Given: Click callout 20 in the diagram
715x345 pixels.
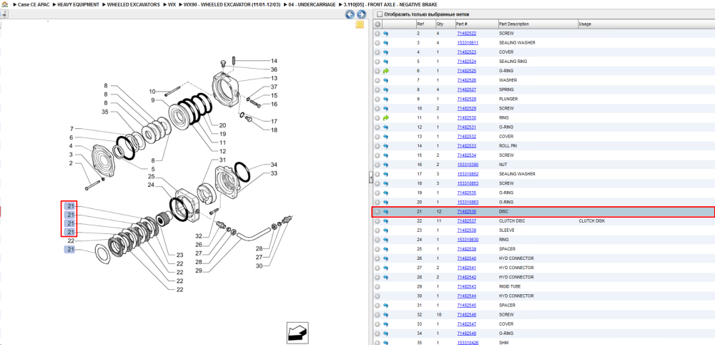Looking at the screenshot, I should (x=222, y=125).
